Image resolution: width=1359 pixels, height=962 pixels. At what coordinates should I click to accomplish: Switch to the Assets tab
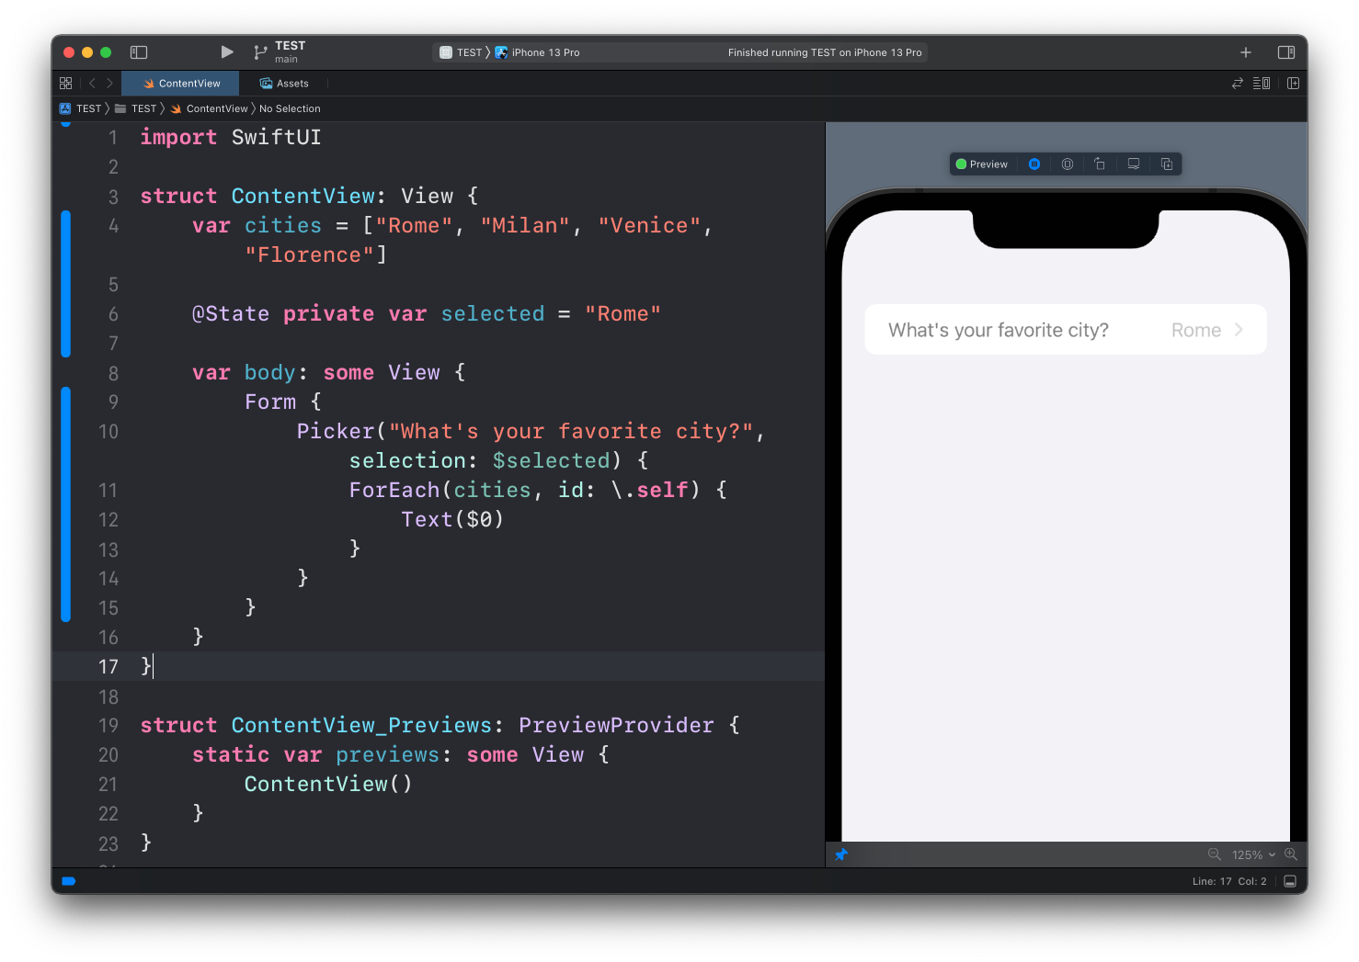(284, 83)
